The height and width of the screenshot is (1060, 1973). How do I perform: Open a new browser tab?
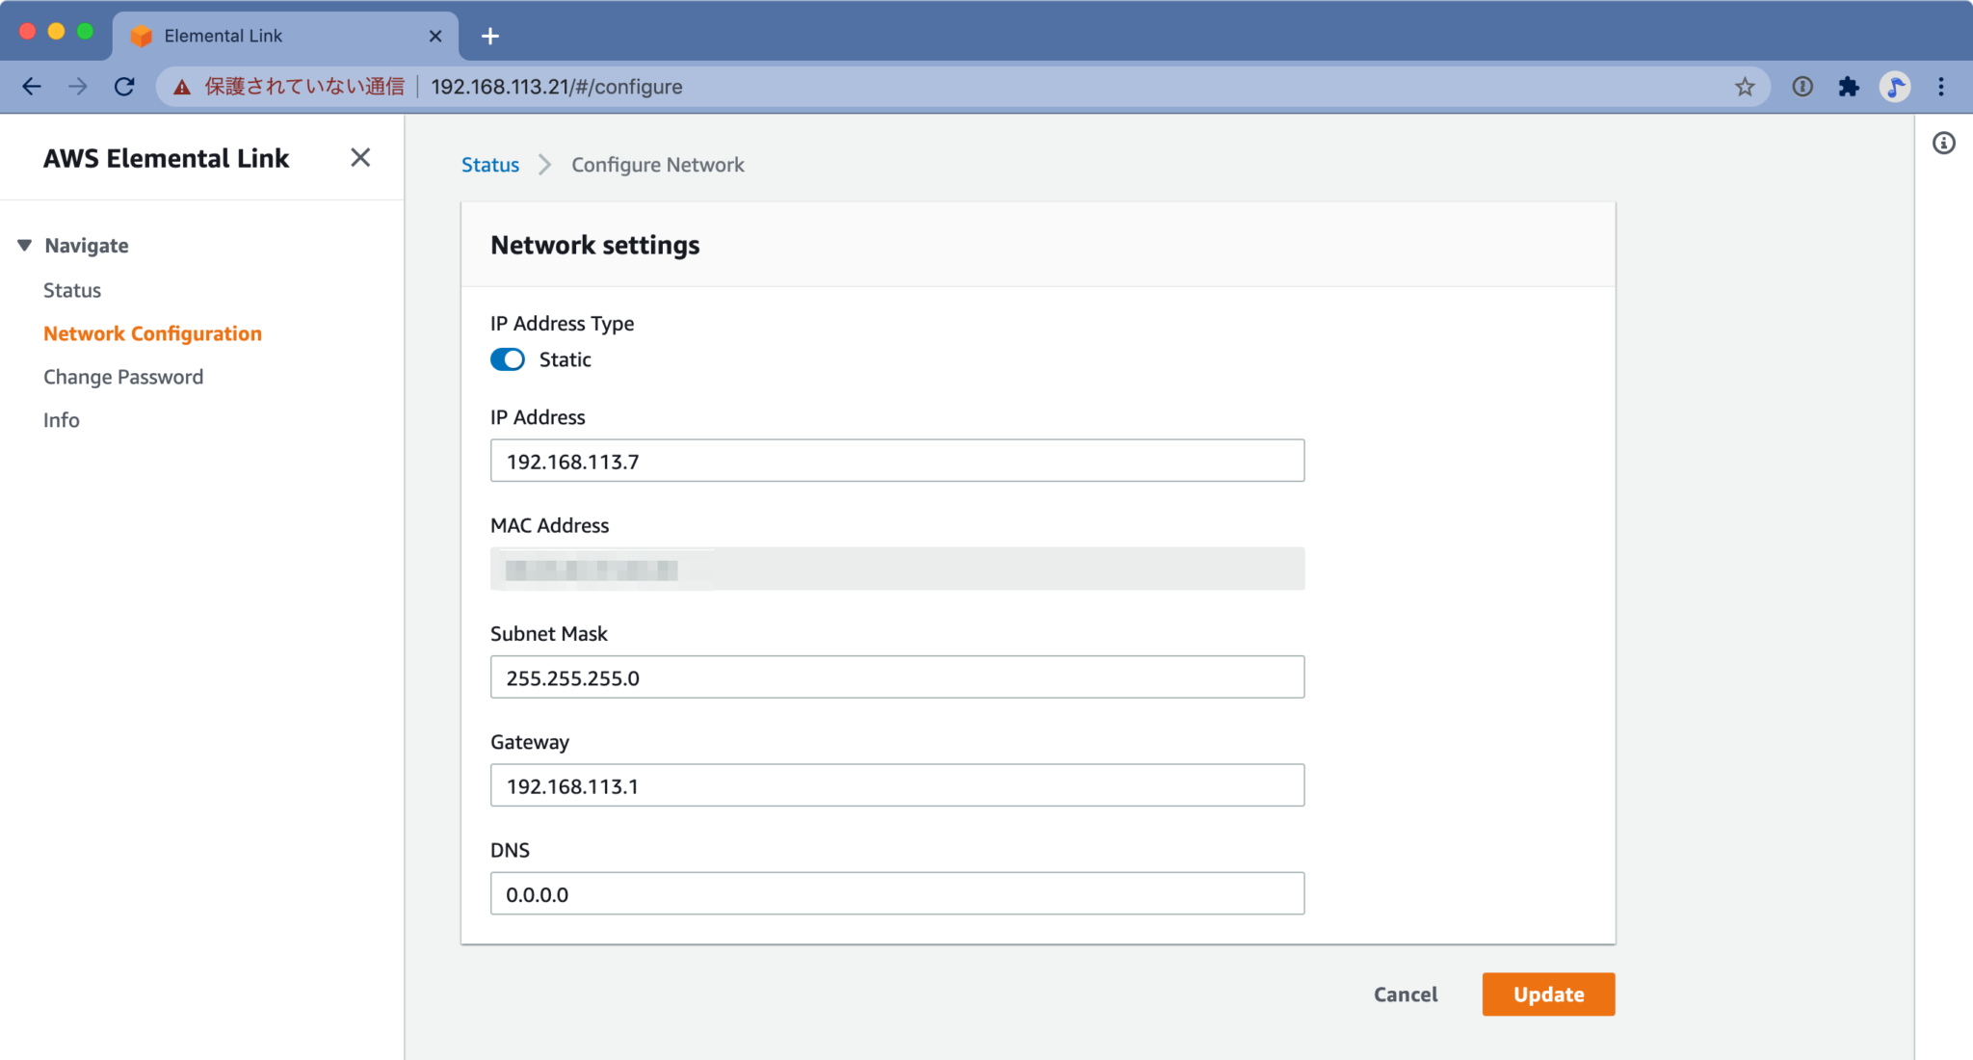[x=491, y=36]
